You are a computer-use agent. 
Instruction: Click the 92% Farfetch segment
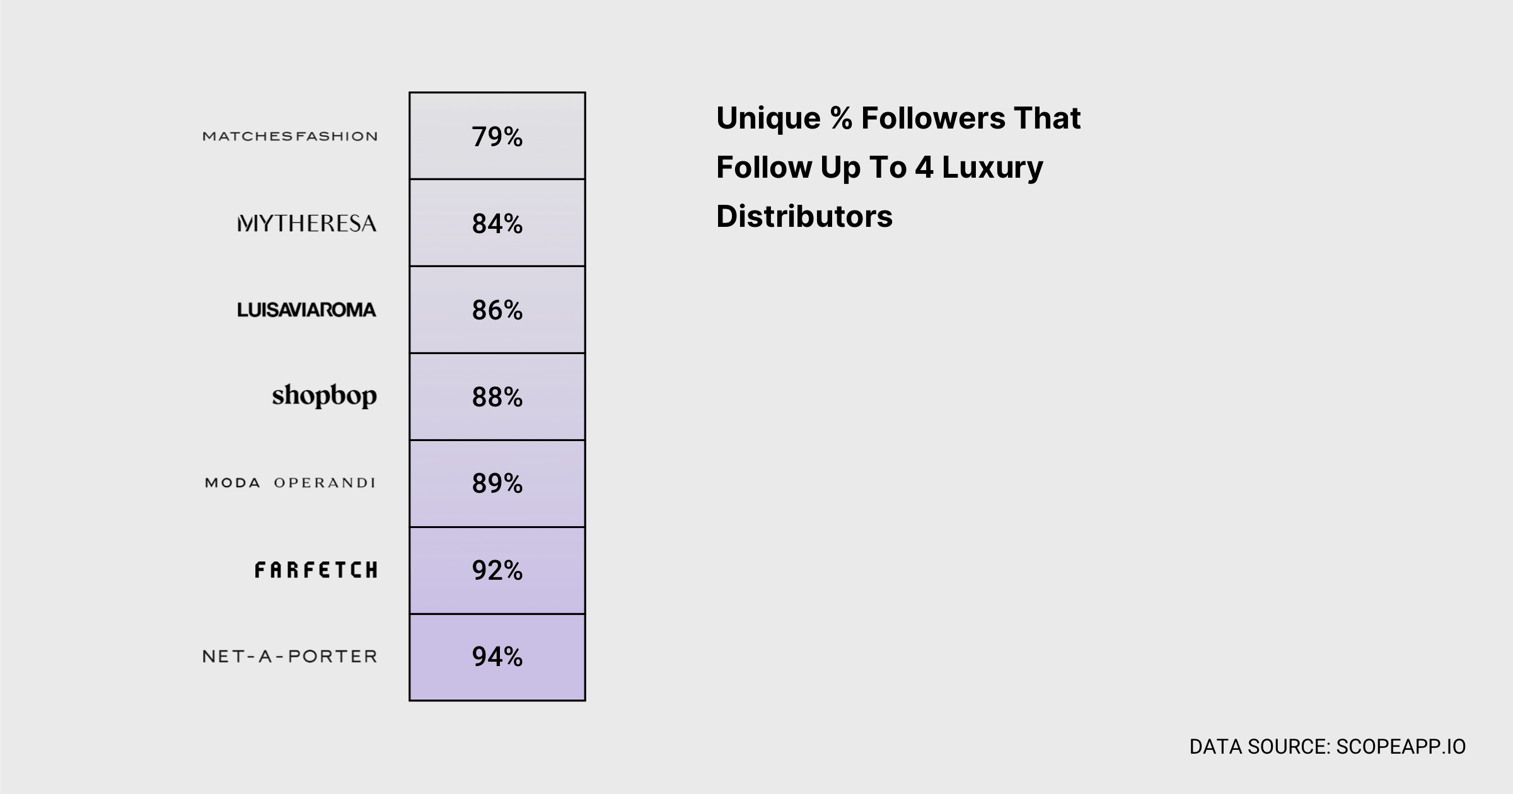(x=497, y=571)
